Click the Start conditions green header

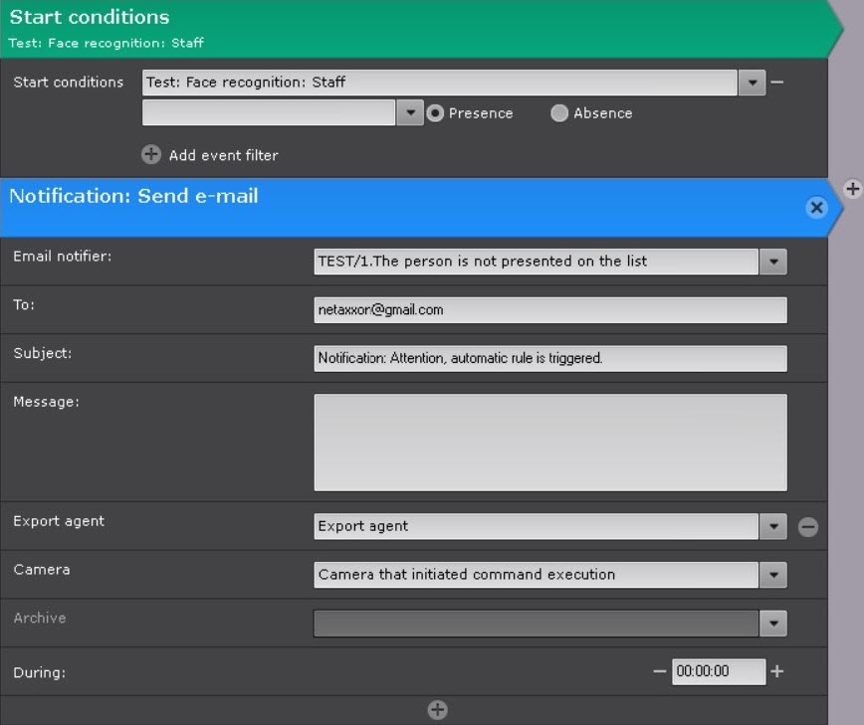pos(398,28)
